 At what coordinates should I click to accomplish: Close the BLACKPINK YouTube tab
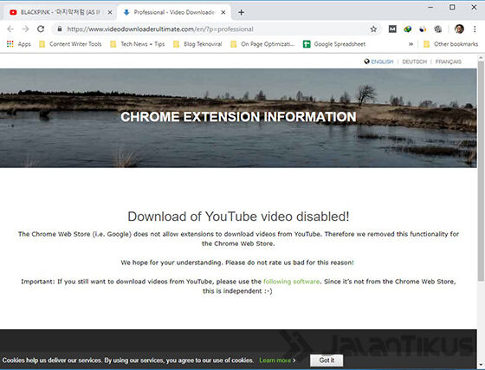[109, 12]
